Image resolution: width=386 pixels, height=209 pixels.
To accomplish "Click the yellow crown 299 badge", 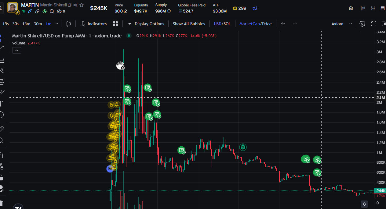I will click(239, 8).
